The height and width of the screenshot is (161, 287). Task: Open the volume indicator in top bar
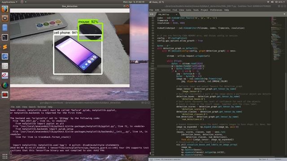click(x=272, y=2)
